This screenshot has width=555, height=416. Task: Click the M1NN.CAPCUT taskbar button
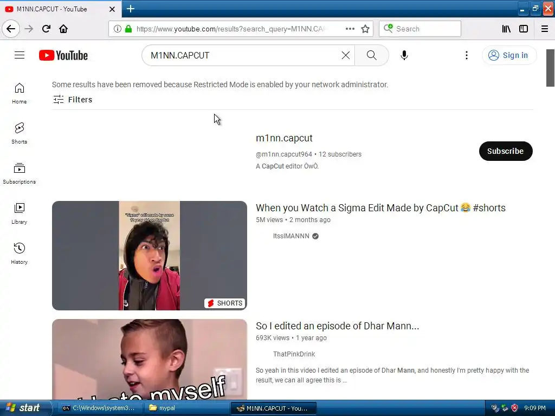point(273,408)
